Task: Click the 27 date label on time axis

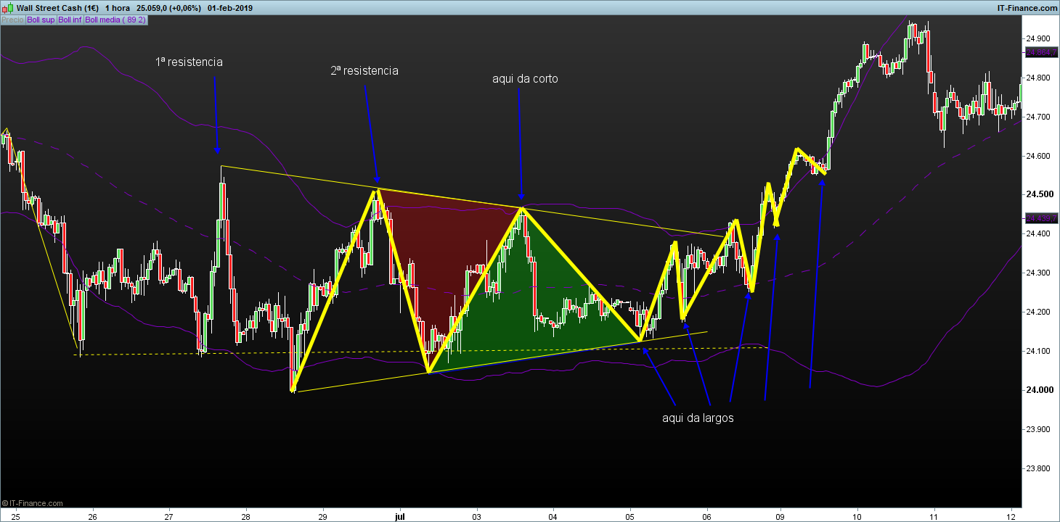Action: (169, 517)
